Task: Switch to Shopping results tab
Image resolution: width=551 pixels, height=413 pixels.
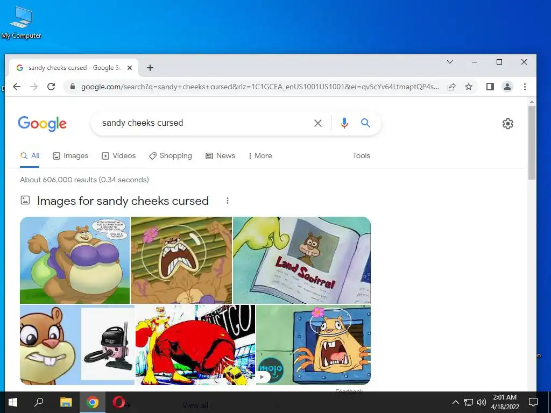Action: (171, 156)
